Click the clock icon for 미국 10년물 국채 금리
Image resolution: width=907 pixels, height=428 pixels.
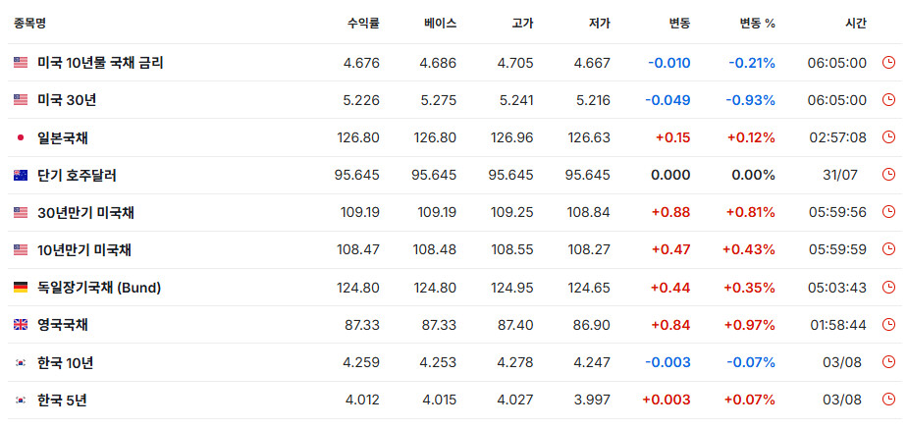tap(888, 63)
